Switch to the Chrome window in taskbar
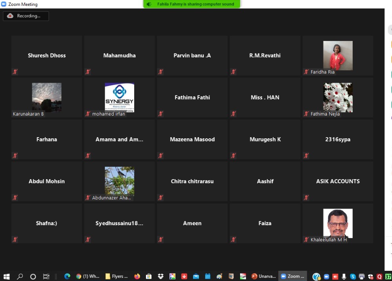This screenshot has width=392, height=281. (x=88, y=276)
